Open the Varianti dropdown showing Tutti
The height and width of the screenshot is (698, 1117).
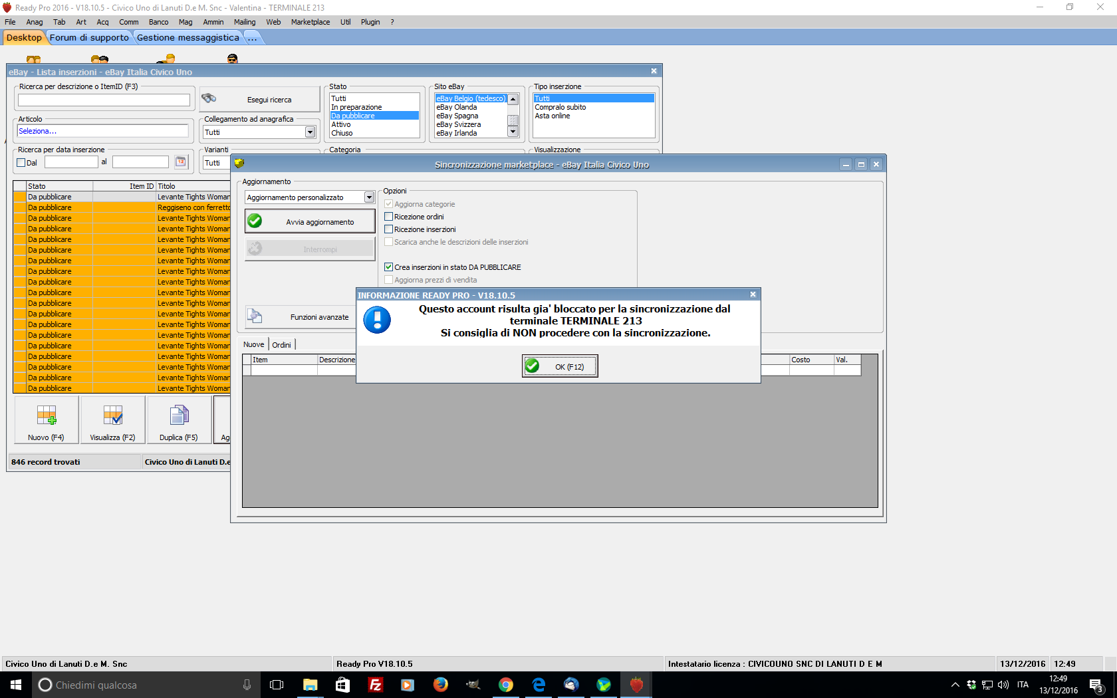(215, 163)
